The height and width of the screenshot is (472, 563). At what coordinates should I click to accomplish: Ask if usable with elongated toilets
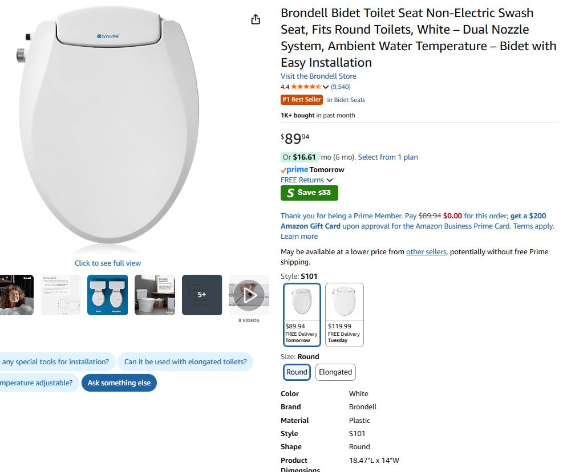[185, 362]
